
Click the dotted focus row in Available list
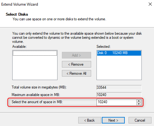click(x=35, y=53)
